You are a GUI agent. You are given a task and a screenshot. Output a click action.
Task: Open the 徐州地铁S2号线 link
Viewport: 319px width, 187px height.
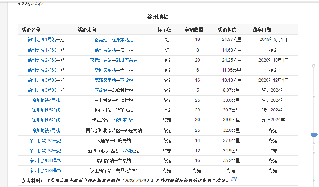(46, 151)
